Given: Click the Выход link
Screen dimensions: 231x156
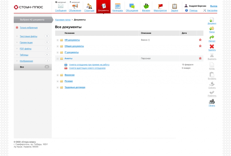Looking at the screenshot, I should coord(214,6).
